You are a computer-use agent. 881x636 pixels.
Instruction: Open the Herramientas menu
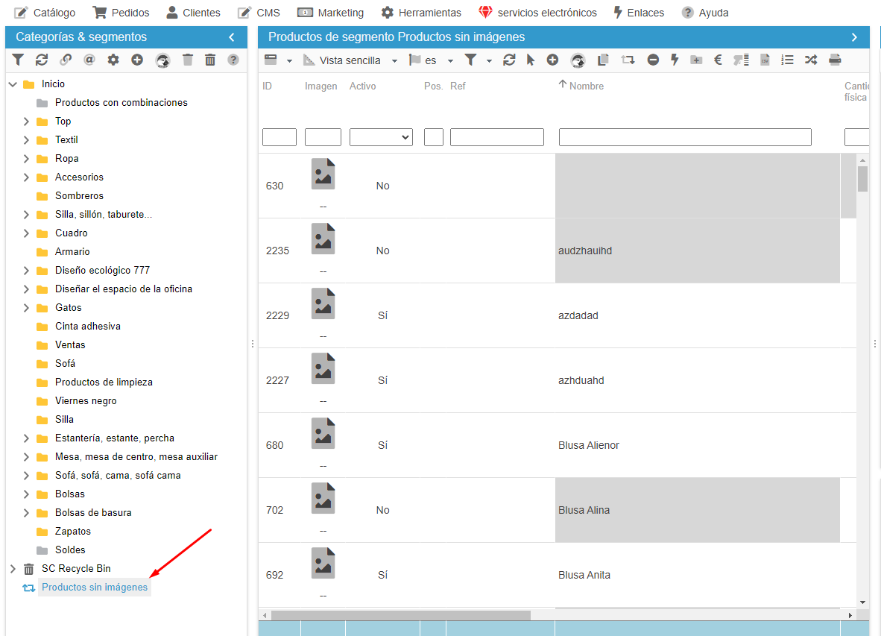pyautogui.click(x=421, y=13)
